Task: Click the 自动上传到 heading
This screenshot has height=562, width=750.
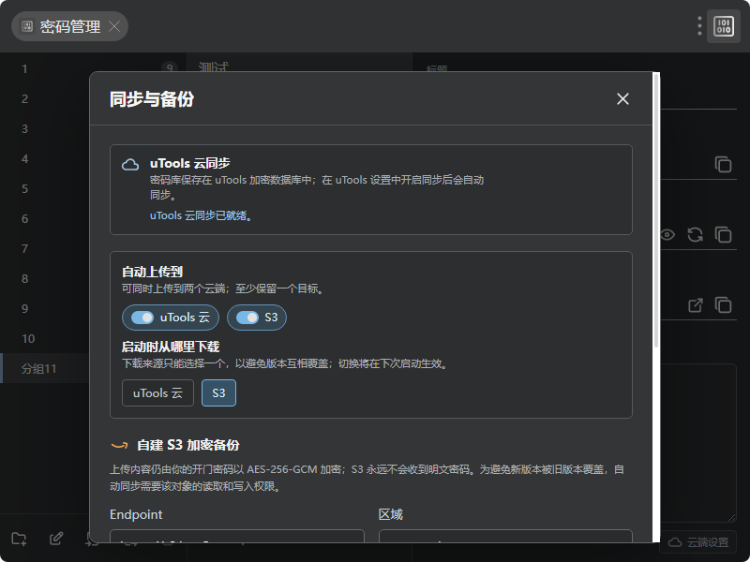Action: (152, 272)
